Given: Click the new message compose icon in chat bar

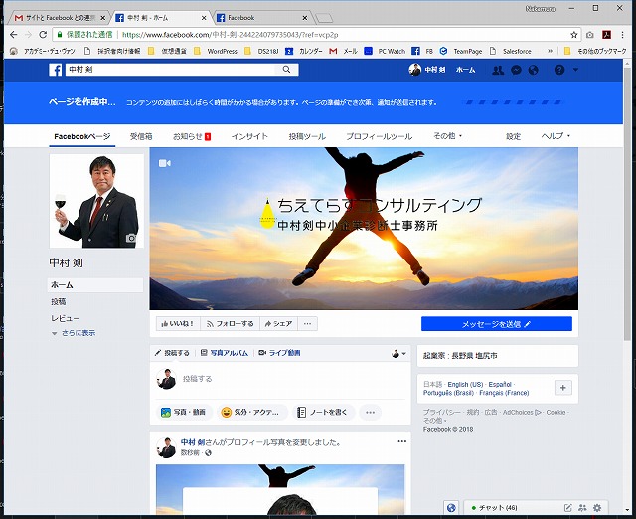Looking at the screenshot, I should (567, 508).
